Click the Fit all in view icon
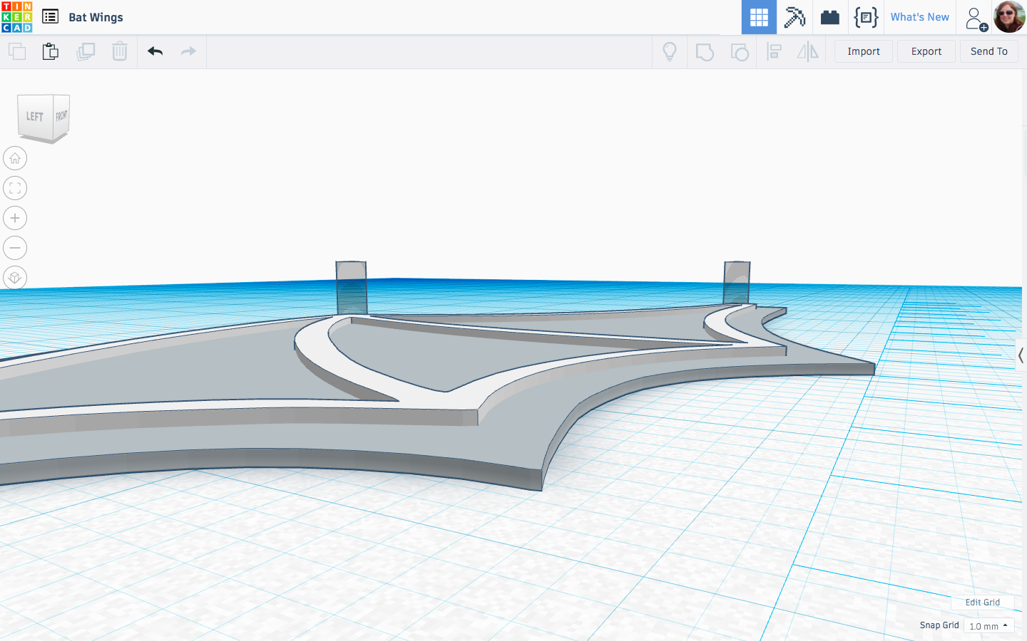Image resolution: width=1027 pixels, height=641 pixels. coord(15,188)
